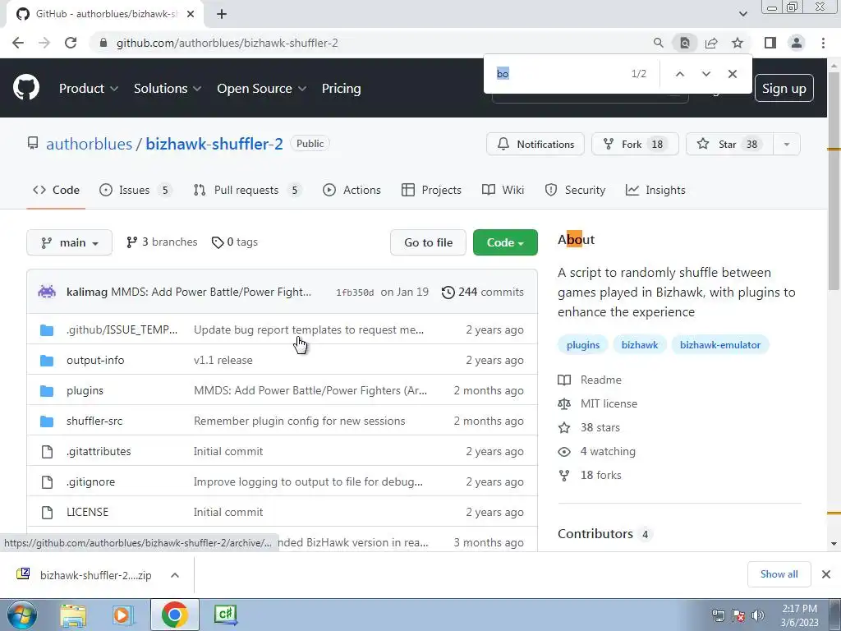The width and height of the screenshot is (841, 631).
Task: Click kalimag's avatar icon
Action: pyautogui.click(x=47, y=292)
